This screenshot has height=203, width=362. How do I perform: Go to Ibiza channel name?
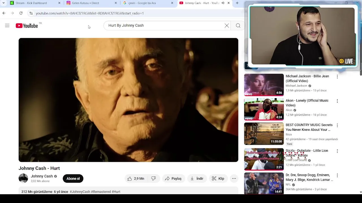click(288, 134)
